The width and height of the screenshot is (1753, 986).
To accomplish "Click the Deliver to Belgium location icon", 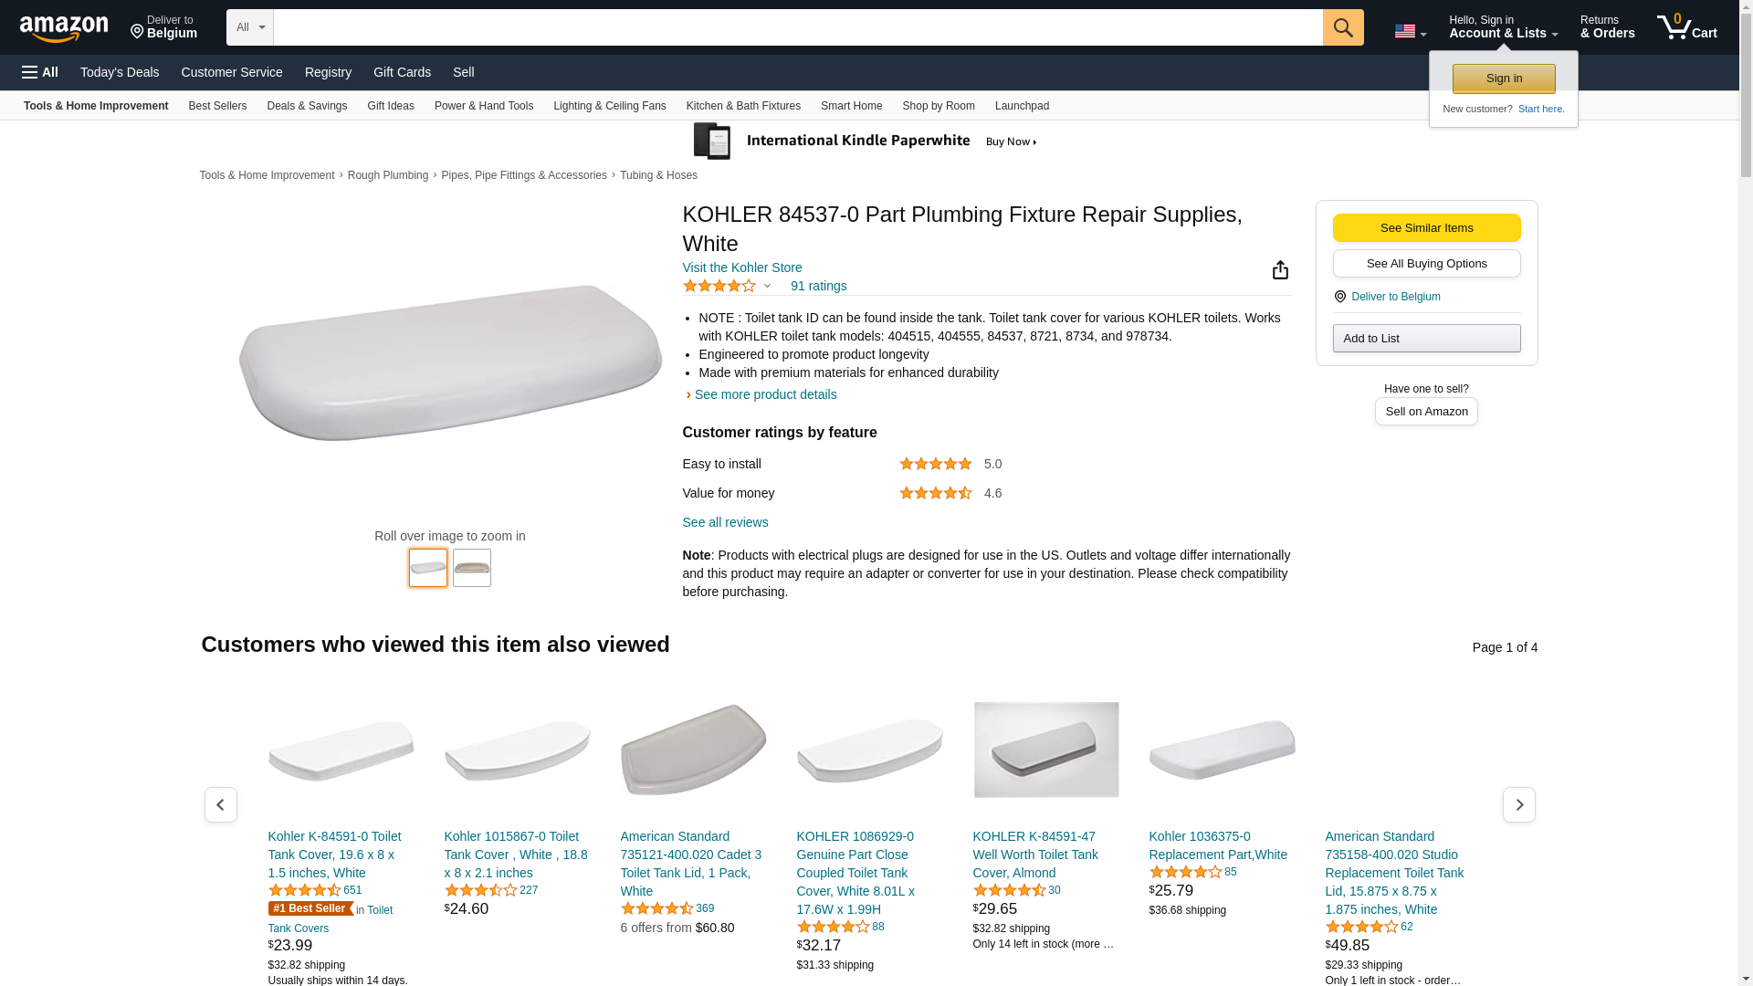I will pos(137,33).
